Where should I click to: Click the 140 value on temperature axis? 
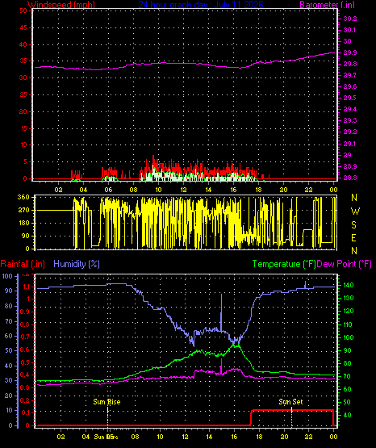point(349,285)
